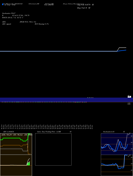Click the "ADX signal:" label

point(7,24)
